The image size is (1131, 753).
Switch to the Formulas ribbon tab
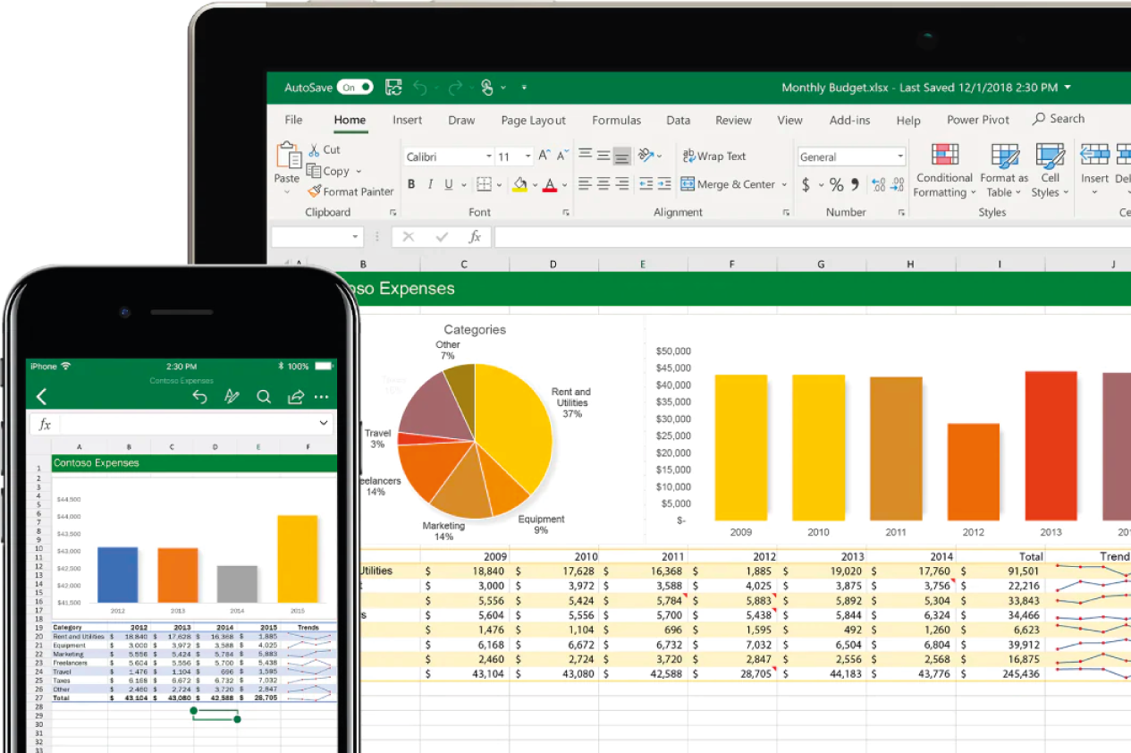tap(616, 120)
